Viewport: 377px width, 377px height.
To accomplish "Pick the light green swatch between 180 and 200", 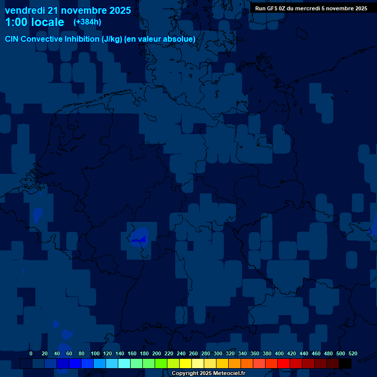I will coord(149,363).
